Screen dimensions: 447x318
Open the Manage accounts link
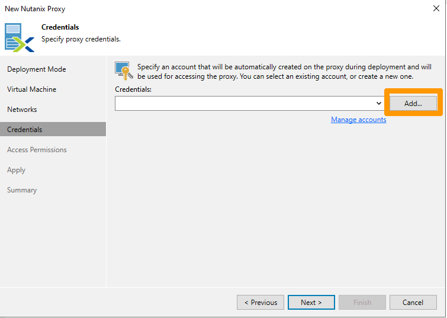click(358, 120)
